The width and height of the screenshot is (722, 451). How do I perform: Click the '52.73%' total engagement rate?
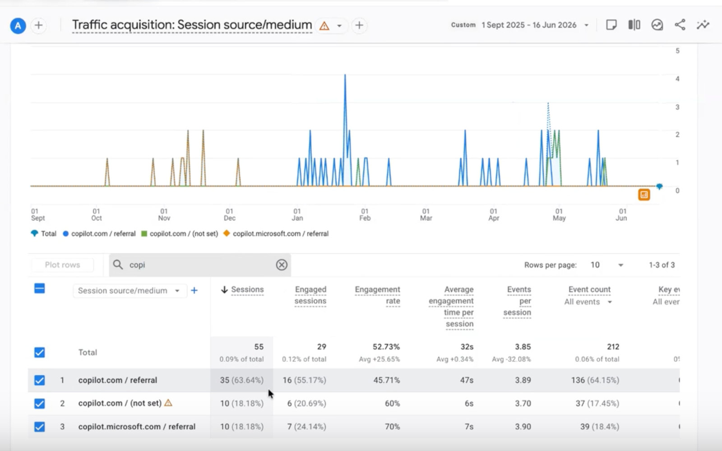pos(386,347)
